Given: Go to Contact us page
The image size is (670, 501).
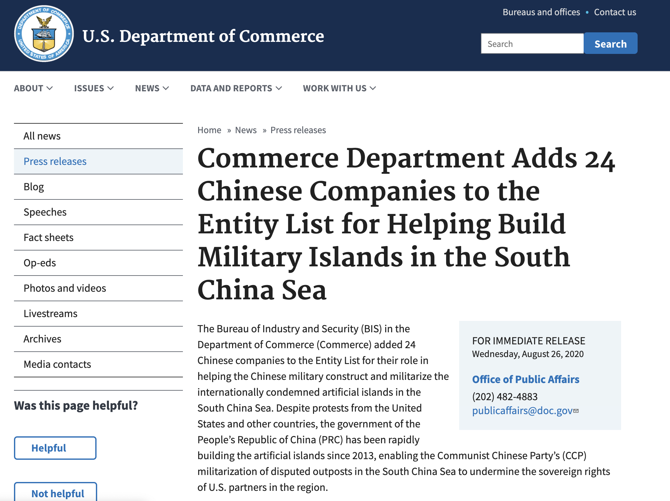Looking at the screenshot, I should click(x=615, y=12).
